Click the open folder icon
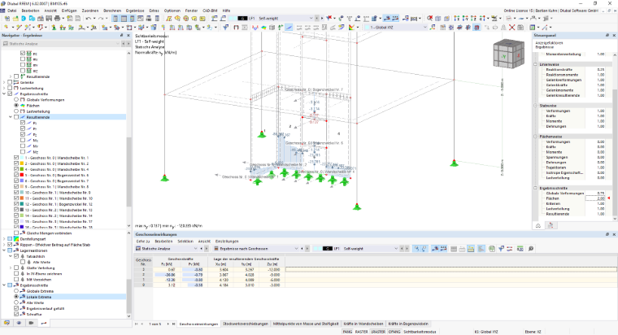This screenshot has height=335, width=618. tap(15, 19)
